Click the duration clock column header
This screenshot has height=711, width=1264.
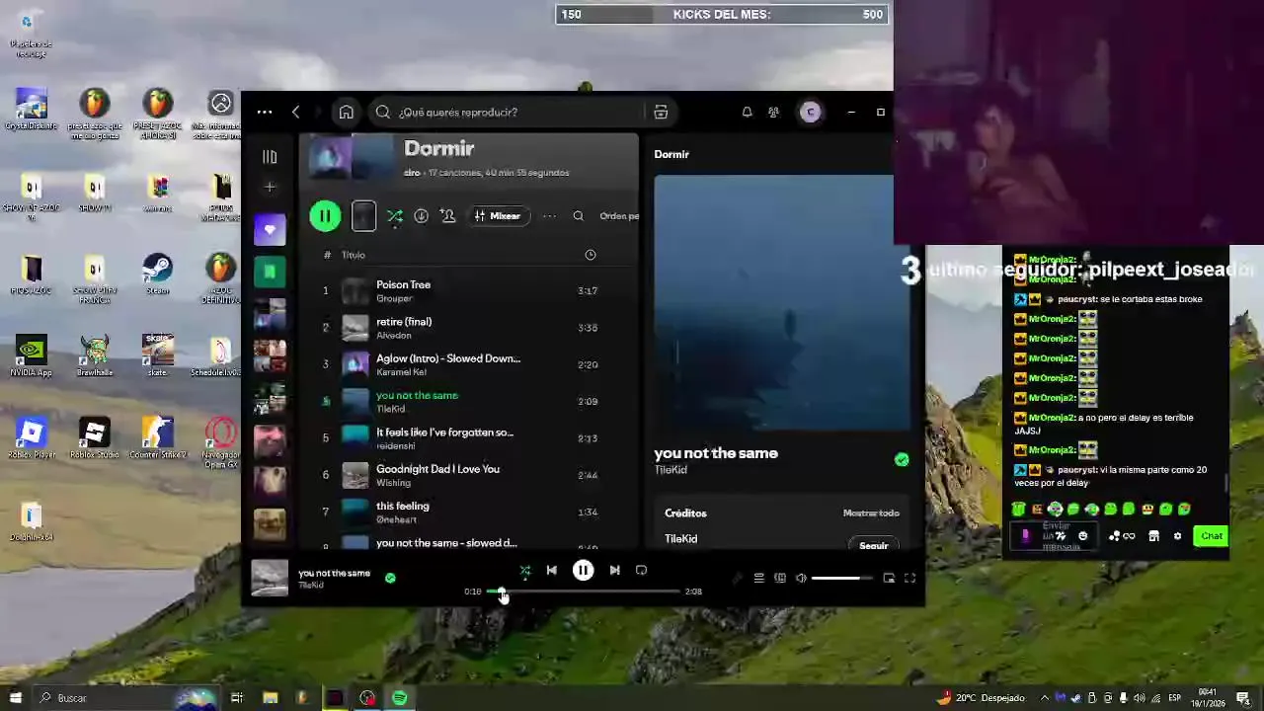pyautogui.click(x=590, y=255)
